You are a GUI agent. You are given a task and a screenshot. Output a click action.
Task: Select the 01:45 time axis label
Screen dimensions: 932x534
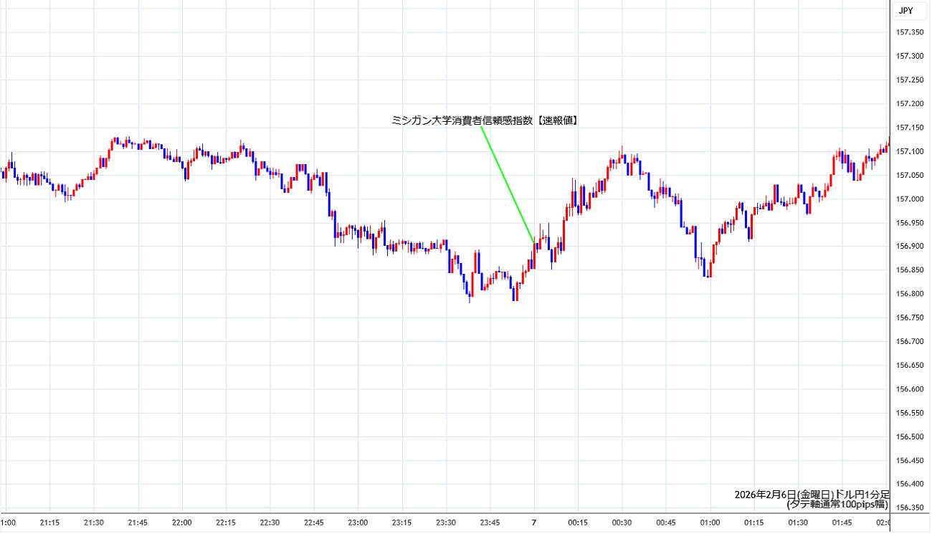tap(842, 523)
